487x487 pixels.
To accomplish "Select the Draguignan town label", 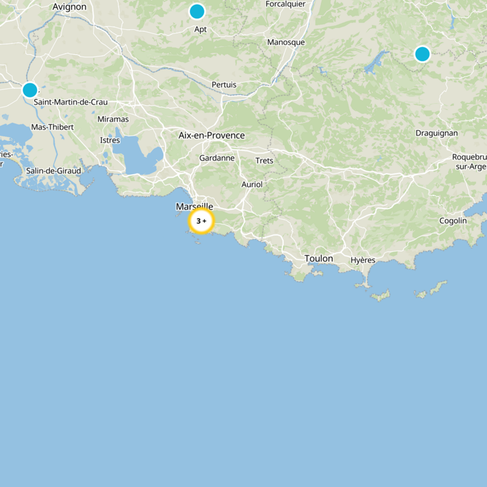I will pos(436,131).
